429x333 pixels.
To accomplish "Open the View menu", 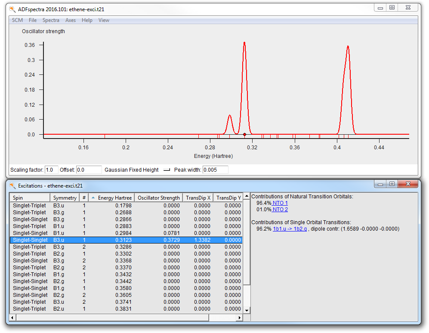I will click(104, 20).
